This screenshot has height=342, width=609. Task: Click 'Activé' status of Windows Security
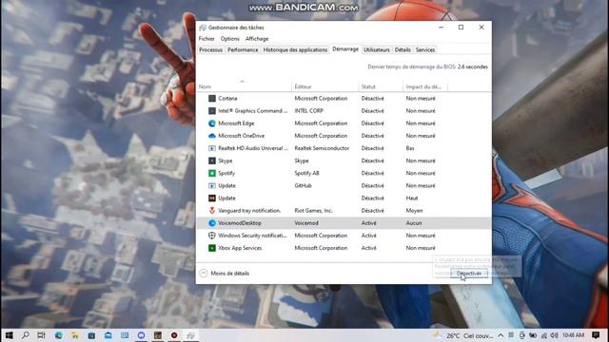(x=369, y=236)
